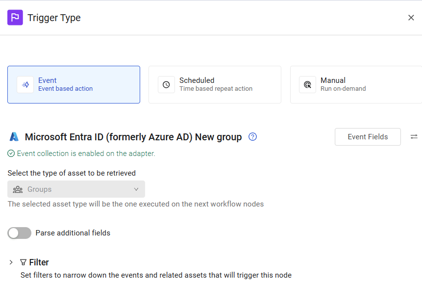Click the event collection enabled checkmark icon
Viewport: 422px width, 285px height.
[11, 154]
